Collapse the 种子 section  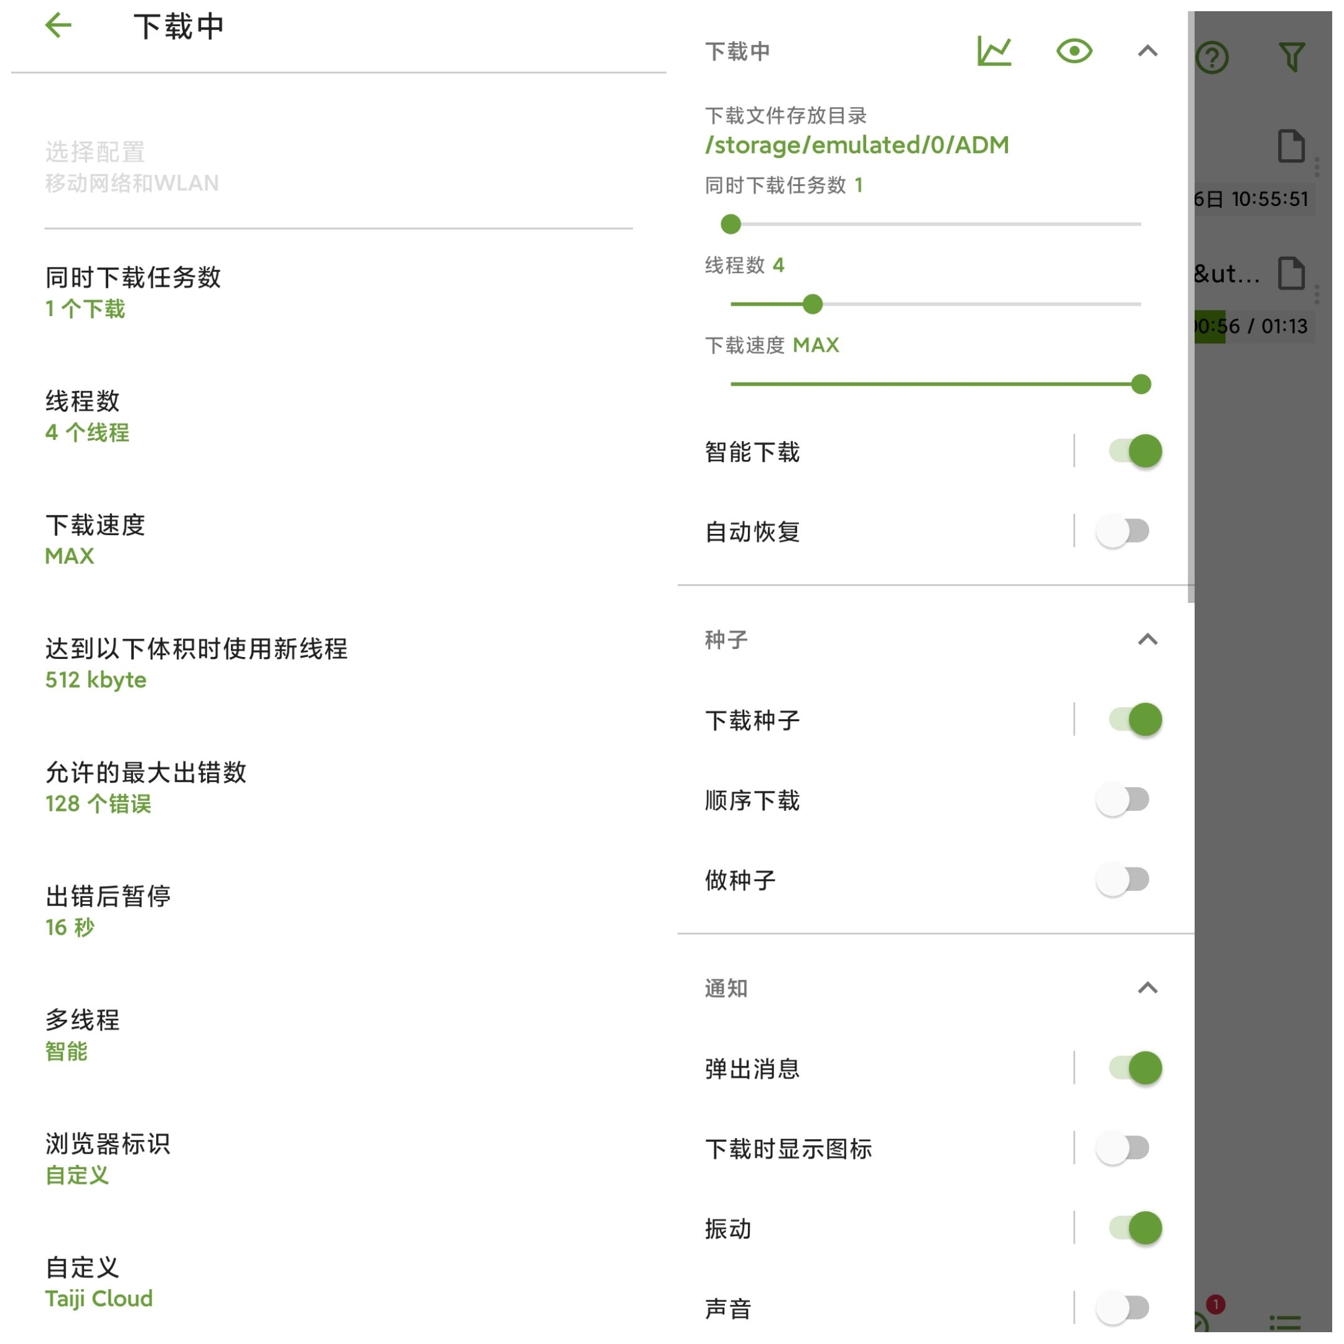tap(1157, 645)
